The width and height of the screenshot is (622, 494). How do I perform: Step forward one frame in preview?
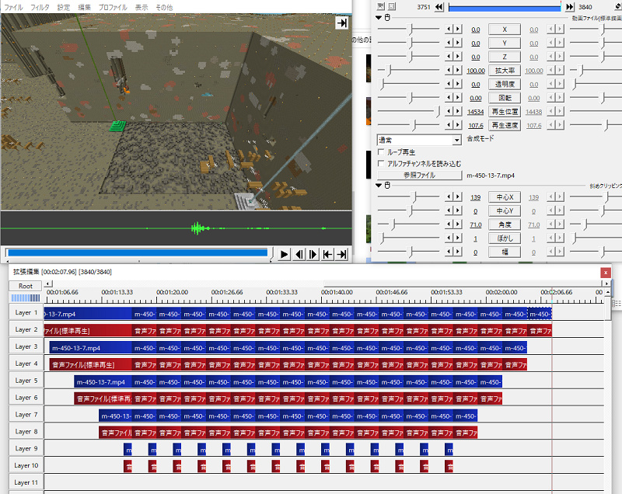313,254
